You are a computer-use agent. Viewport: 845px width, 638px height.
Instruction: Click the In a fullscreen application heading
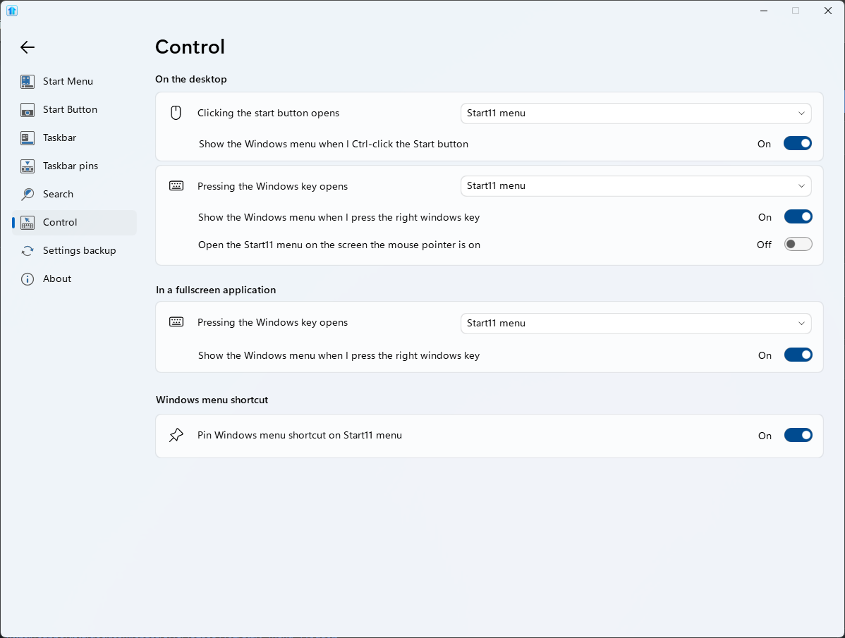[x=216, y=290]
